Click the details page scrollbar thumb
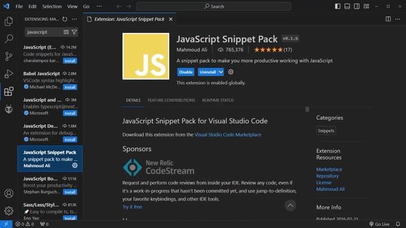The image size is (406, 228). pyautogui.click(x=307, y=110)
